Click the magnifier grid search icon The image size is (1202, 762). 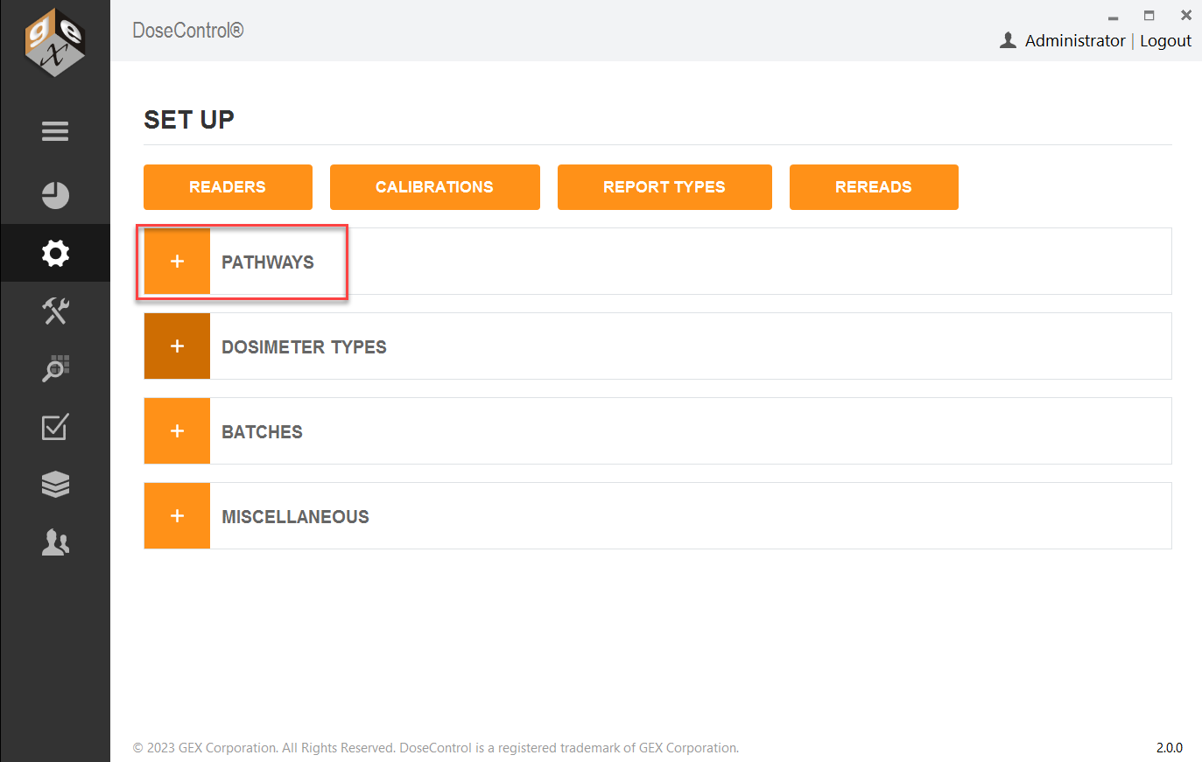tap(55, 368)
